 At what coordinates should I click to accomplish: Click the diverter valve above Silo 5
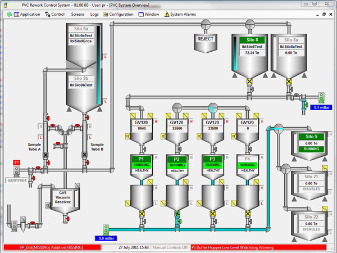coord(279,128)
